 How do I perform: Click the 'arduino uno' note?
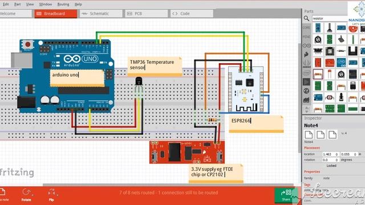pos(77,78)
